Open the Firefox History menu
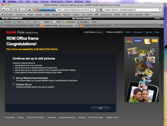 tap(44, 2)
